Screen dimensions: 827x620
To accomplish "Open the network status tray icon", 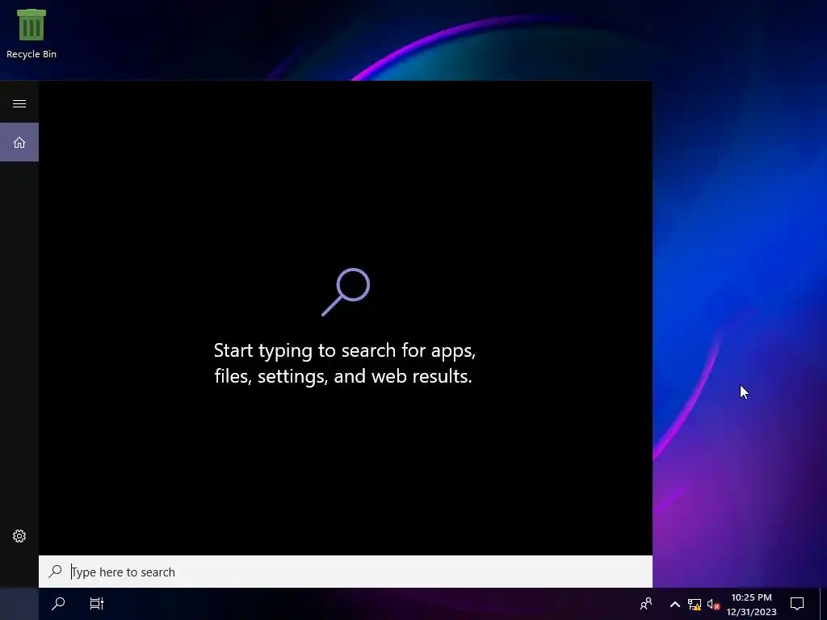I will tap(694, 604).
